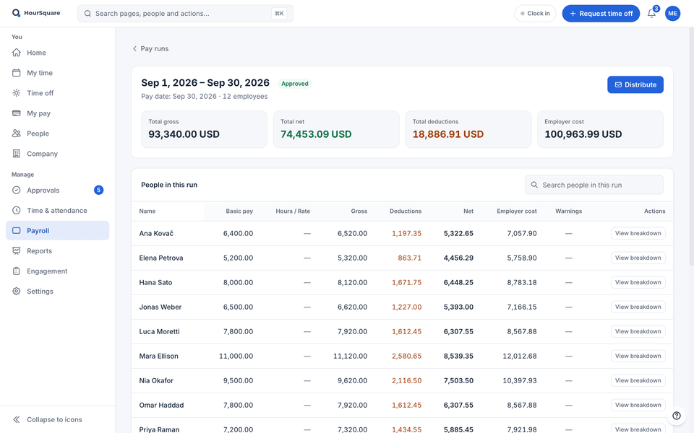Open People in the sidebar
This screenshot has width=694, height=433.
coord(58,134)
